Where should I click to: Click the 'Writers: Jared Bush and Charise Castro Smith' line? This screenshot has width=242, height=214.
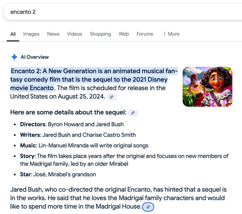[x=78, y=135]
